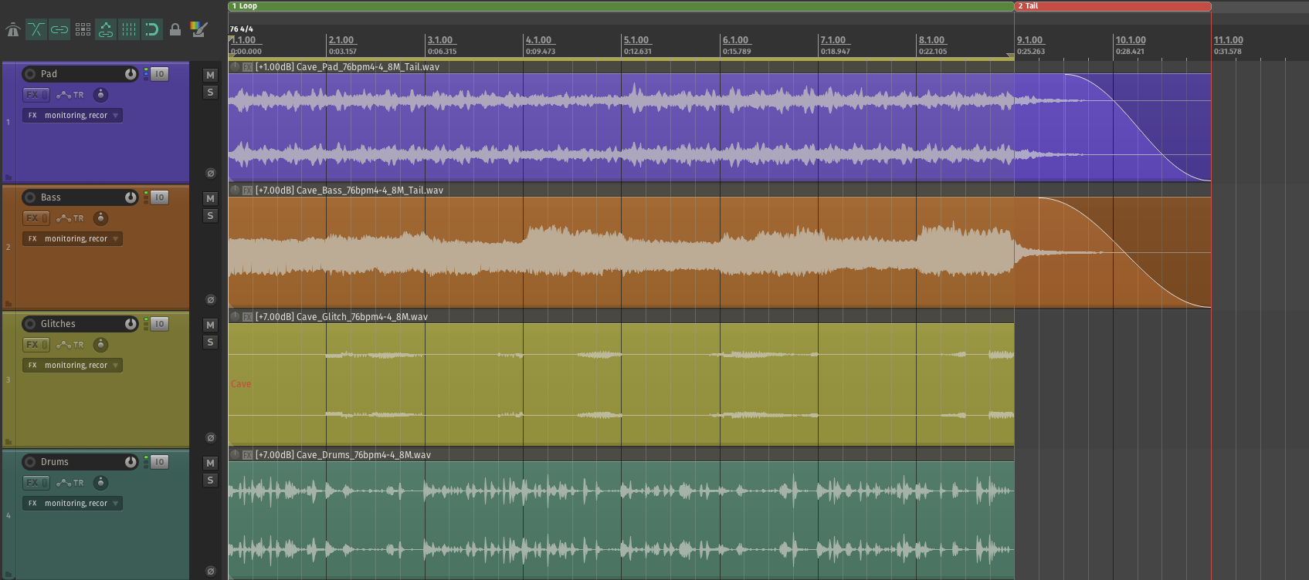Open envelope TR icon on Drums track

point(70,483)
